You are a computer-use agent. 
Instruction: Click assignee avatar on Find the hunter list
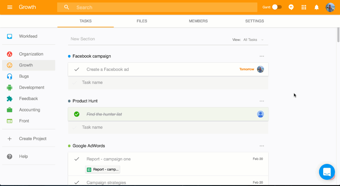[260, 114]
